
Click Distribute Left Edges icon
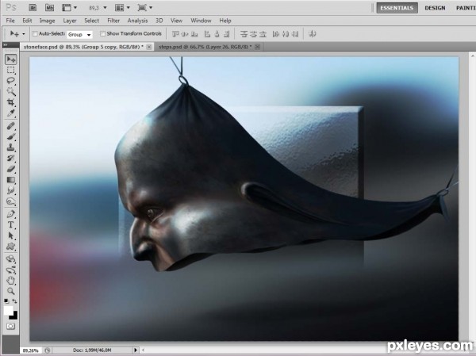[275, 33]
